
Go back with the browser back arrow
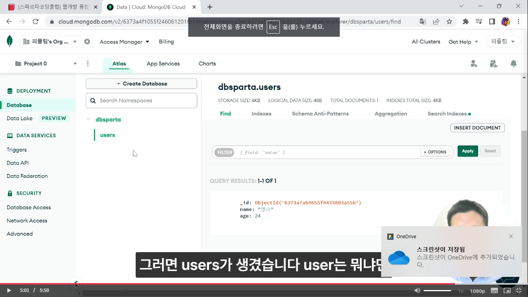tap(9, 22)
